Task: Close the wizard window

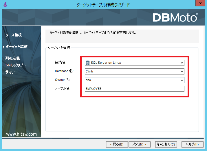Action: click(x=200, y=3)
